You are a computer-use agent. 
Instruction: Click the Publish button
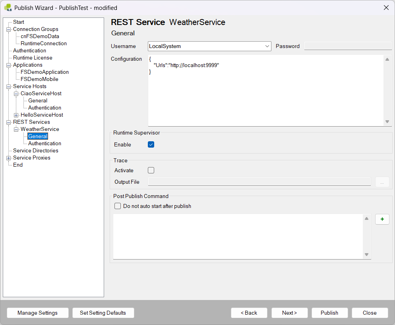coord(329,313)
